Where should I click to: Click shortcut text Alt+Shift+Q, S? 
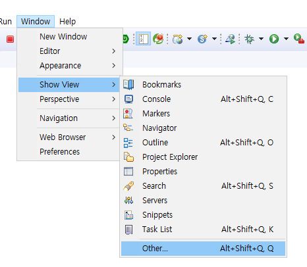[247, 186]
